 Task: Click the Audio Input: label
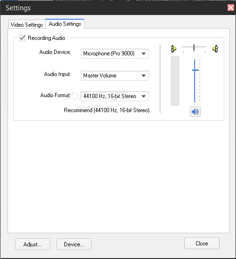click(x=57, y=74)
